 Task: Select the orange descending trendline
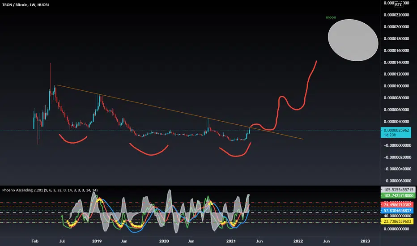[x=180, y=112]
